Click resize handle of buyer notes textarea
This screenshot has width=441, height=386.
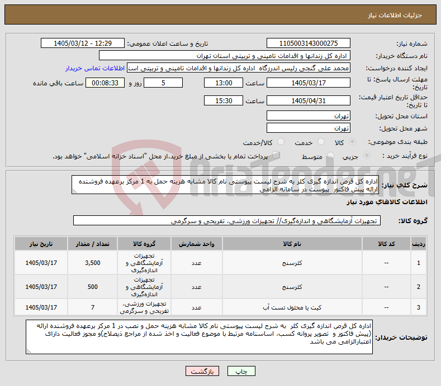[29, 351]
